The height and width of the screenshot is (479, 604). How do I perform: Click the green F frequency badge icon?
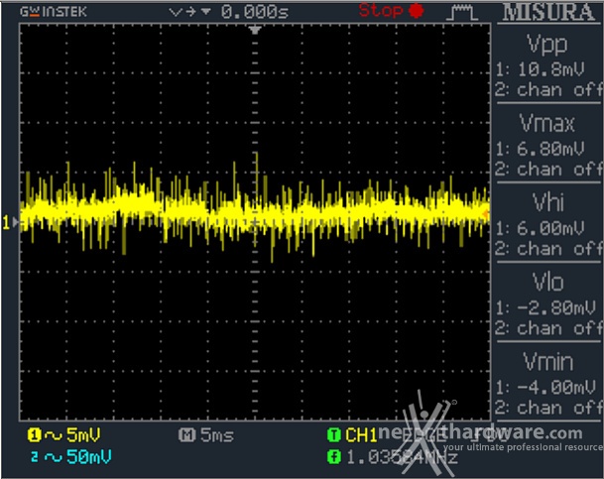coord(334,457)
